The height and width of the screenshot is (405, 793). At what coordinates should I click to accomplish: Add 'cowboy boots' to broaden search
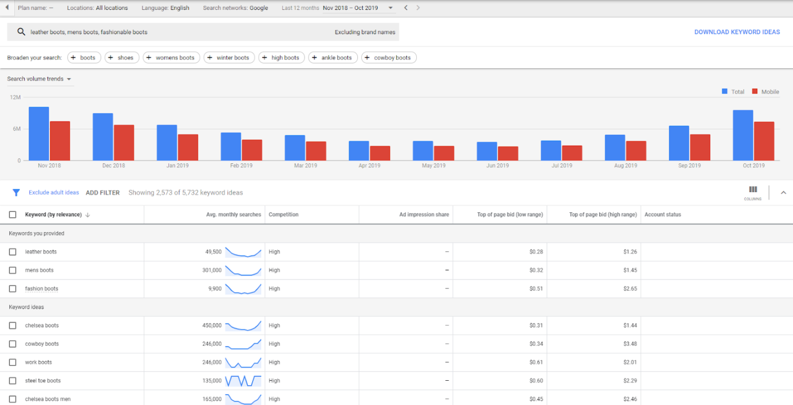point(389,58)
